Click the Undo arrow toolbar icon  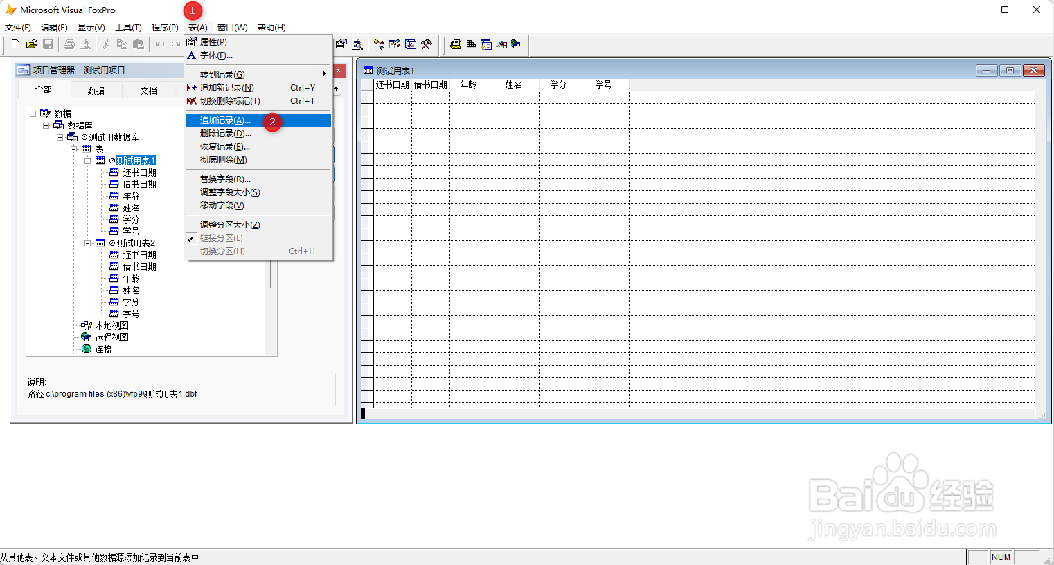click(160, 44)
